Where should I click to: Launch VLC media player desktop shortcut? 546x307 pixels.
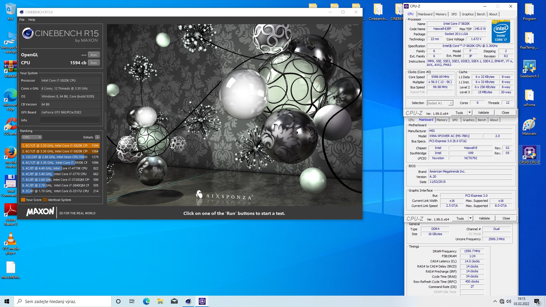click(x=11, y=243)
